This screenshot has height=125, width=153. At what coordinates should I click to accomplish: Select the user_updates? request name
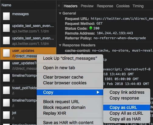tap(24, 63)
